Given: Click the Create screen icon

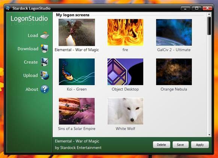Looking at the screenshot, I should pyautogui.click(x=45, y=62).
